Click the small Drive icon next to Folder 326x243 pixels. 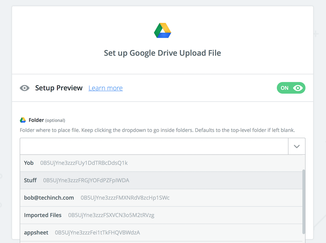tap(23, 120)
